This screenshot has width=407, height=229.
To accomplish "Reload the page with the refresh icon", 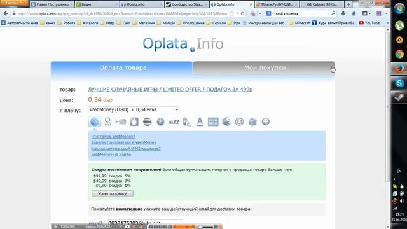I will click(x=243, y=13).
